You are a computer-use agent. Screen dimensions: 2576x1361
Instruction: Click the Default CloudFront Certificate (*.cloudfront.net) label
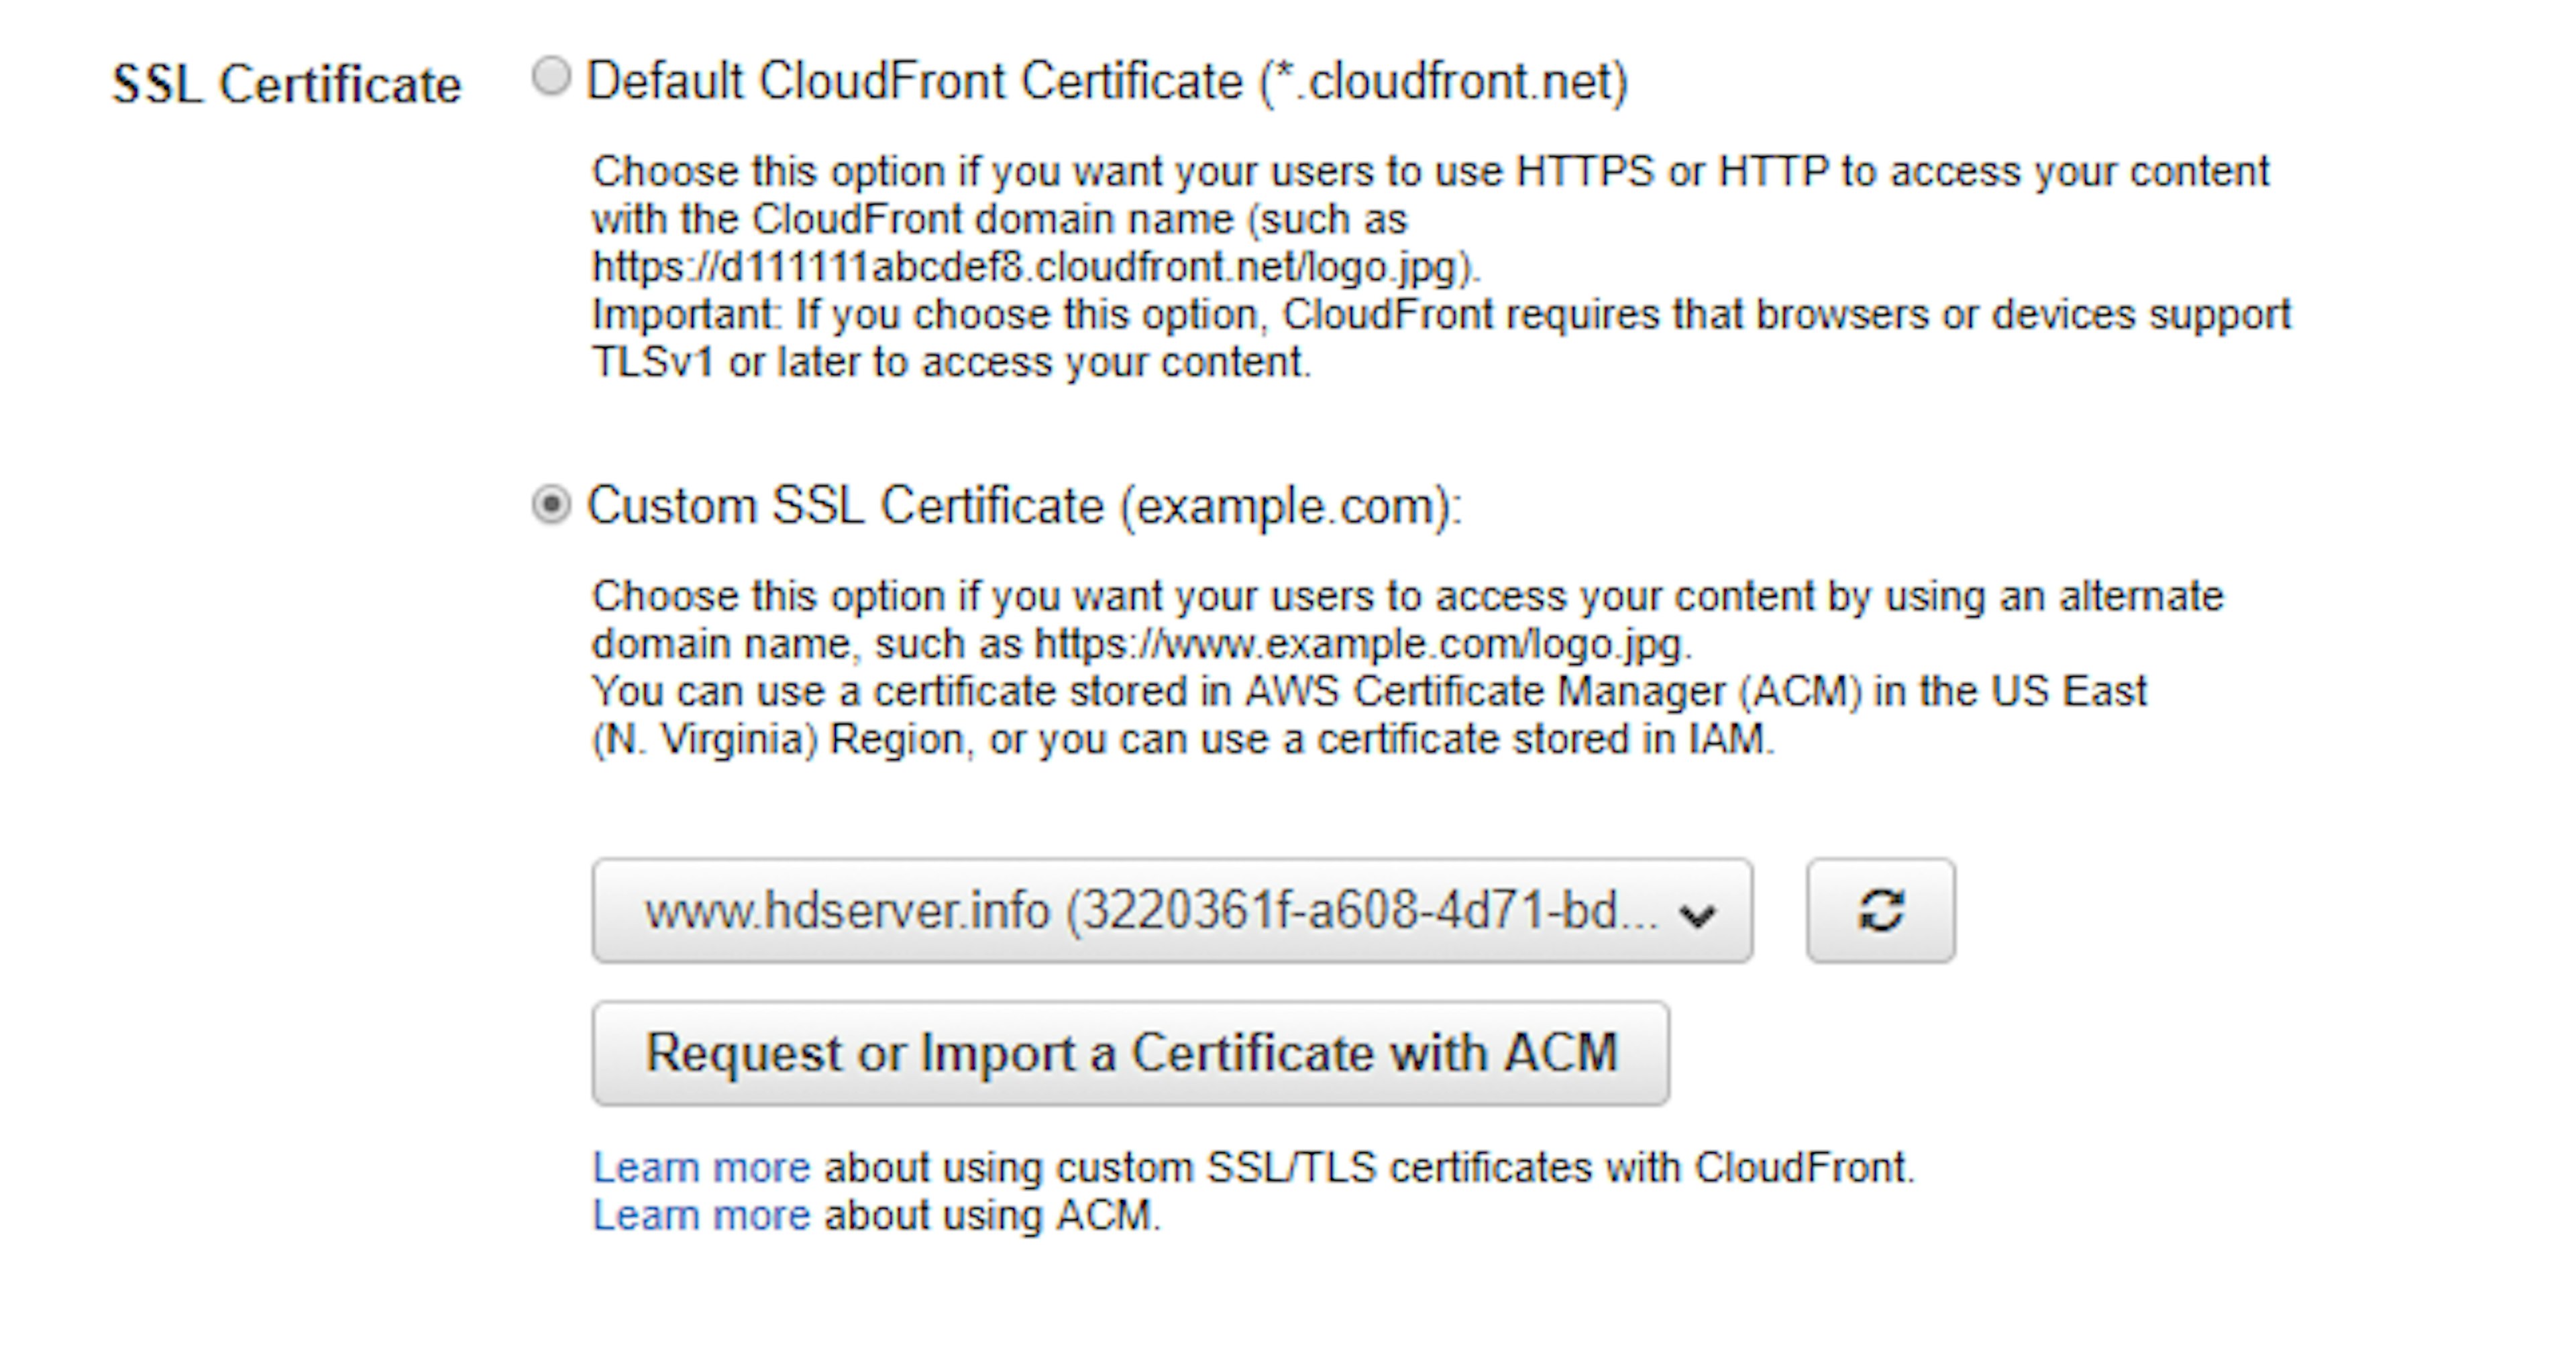click(x=1106, y=81)
